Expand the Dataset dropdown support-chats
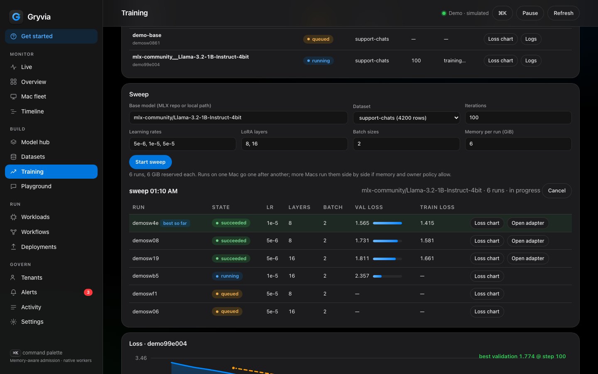598x374 pixels. tap(406, 118)
